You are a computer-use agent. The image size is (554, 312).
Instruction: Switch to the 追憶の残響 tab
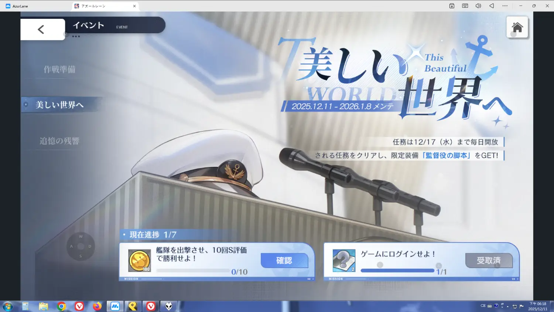point(59,141)
